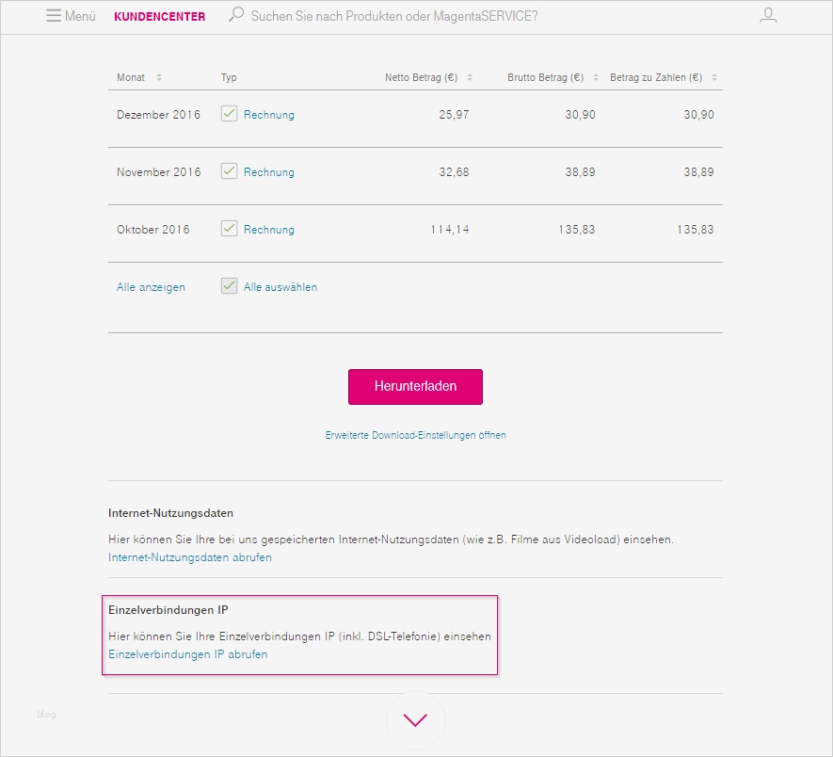Screen dimensions: 833x757
Task: Sort by Netto Betrag column arrows
Action: pyautogui.click(x=470, y=77)
